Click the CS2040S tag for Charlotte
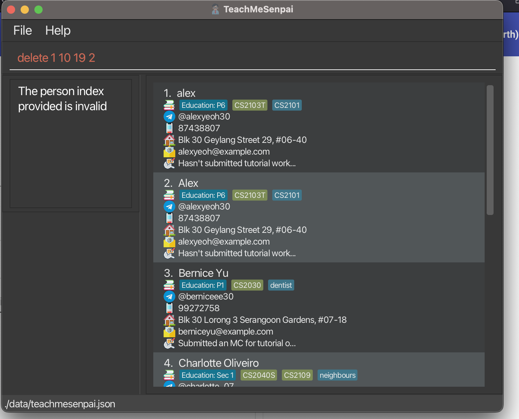 tap(259, 375)
